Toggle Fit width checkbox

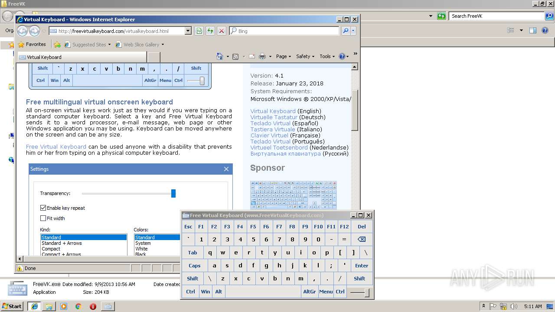(43, 218)
